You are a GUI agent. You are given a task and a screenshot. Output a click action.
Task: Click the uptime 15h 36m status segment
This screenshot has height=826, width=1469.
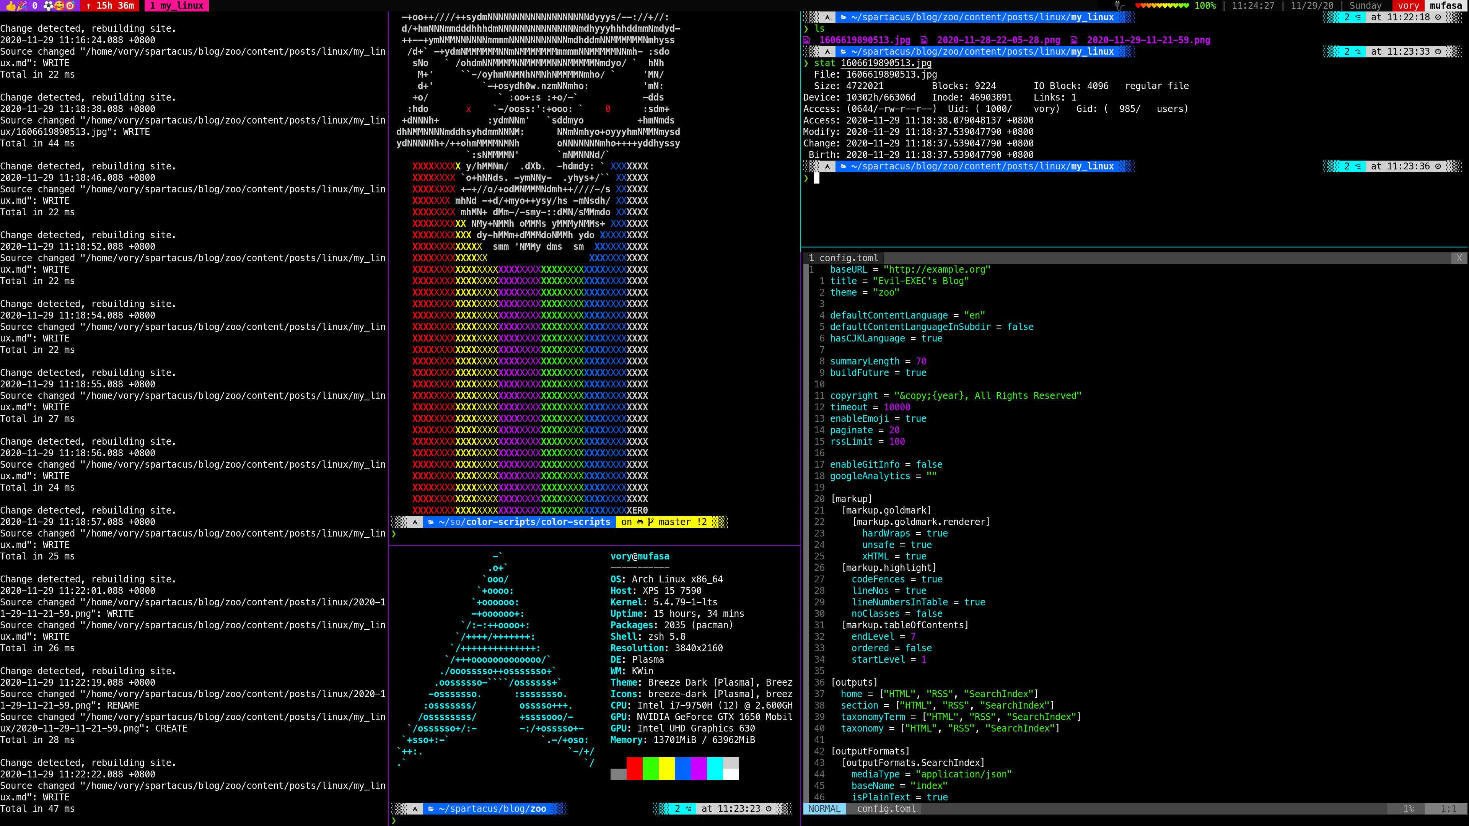pos(111,6)
